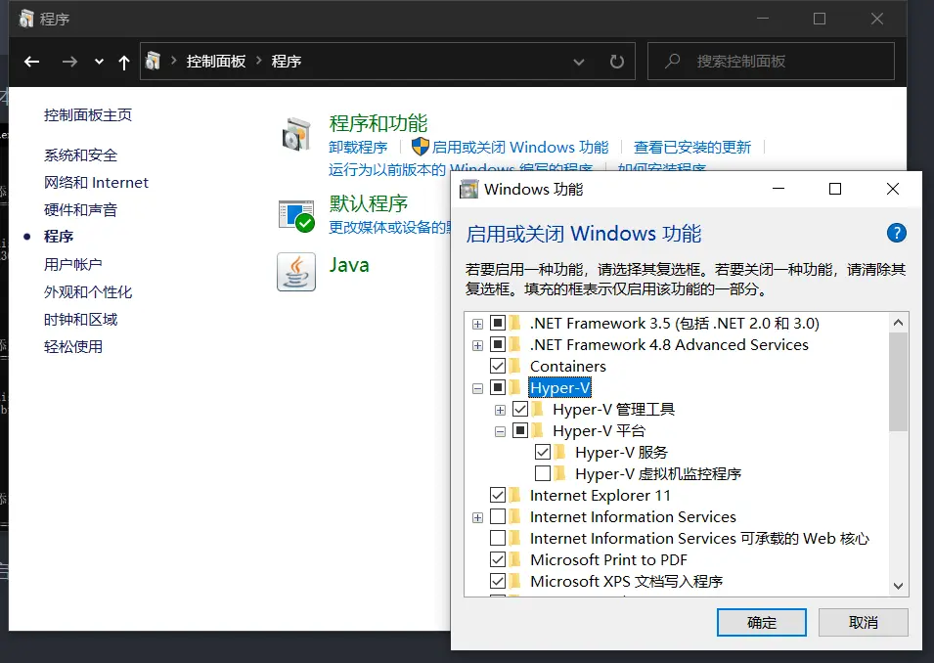Screen dimensions: 934x663
Task: Click 卸载程序 link
Action: (x=358, y=147)
